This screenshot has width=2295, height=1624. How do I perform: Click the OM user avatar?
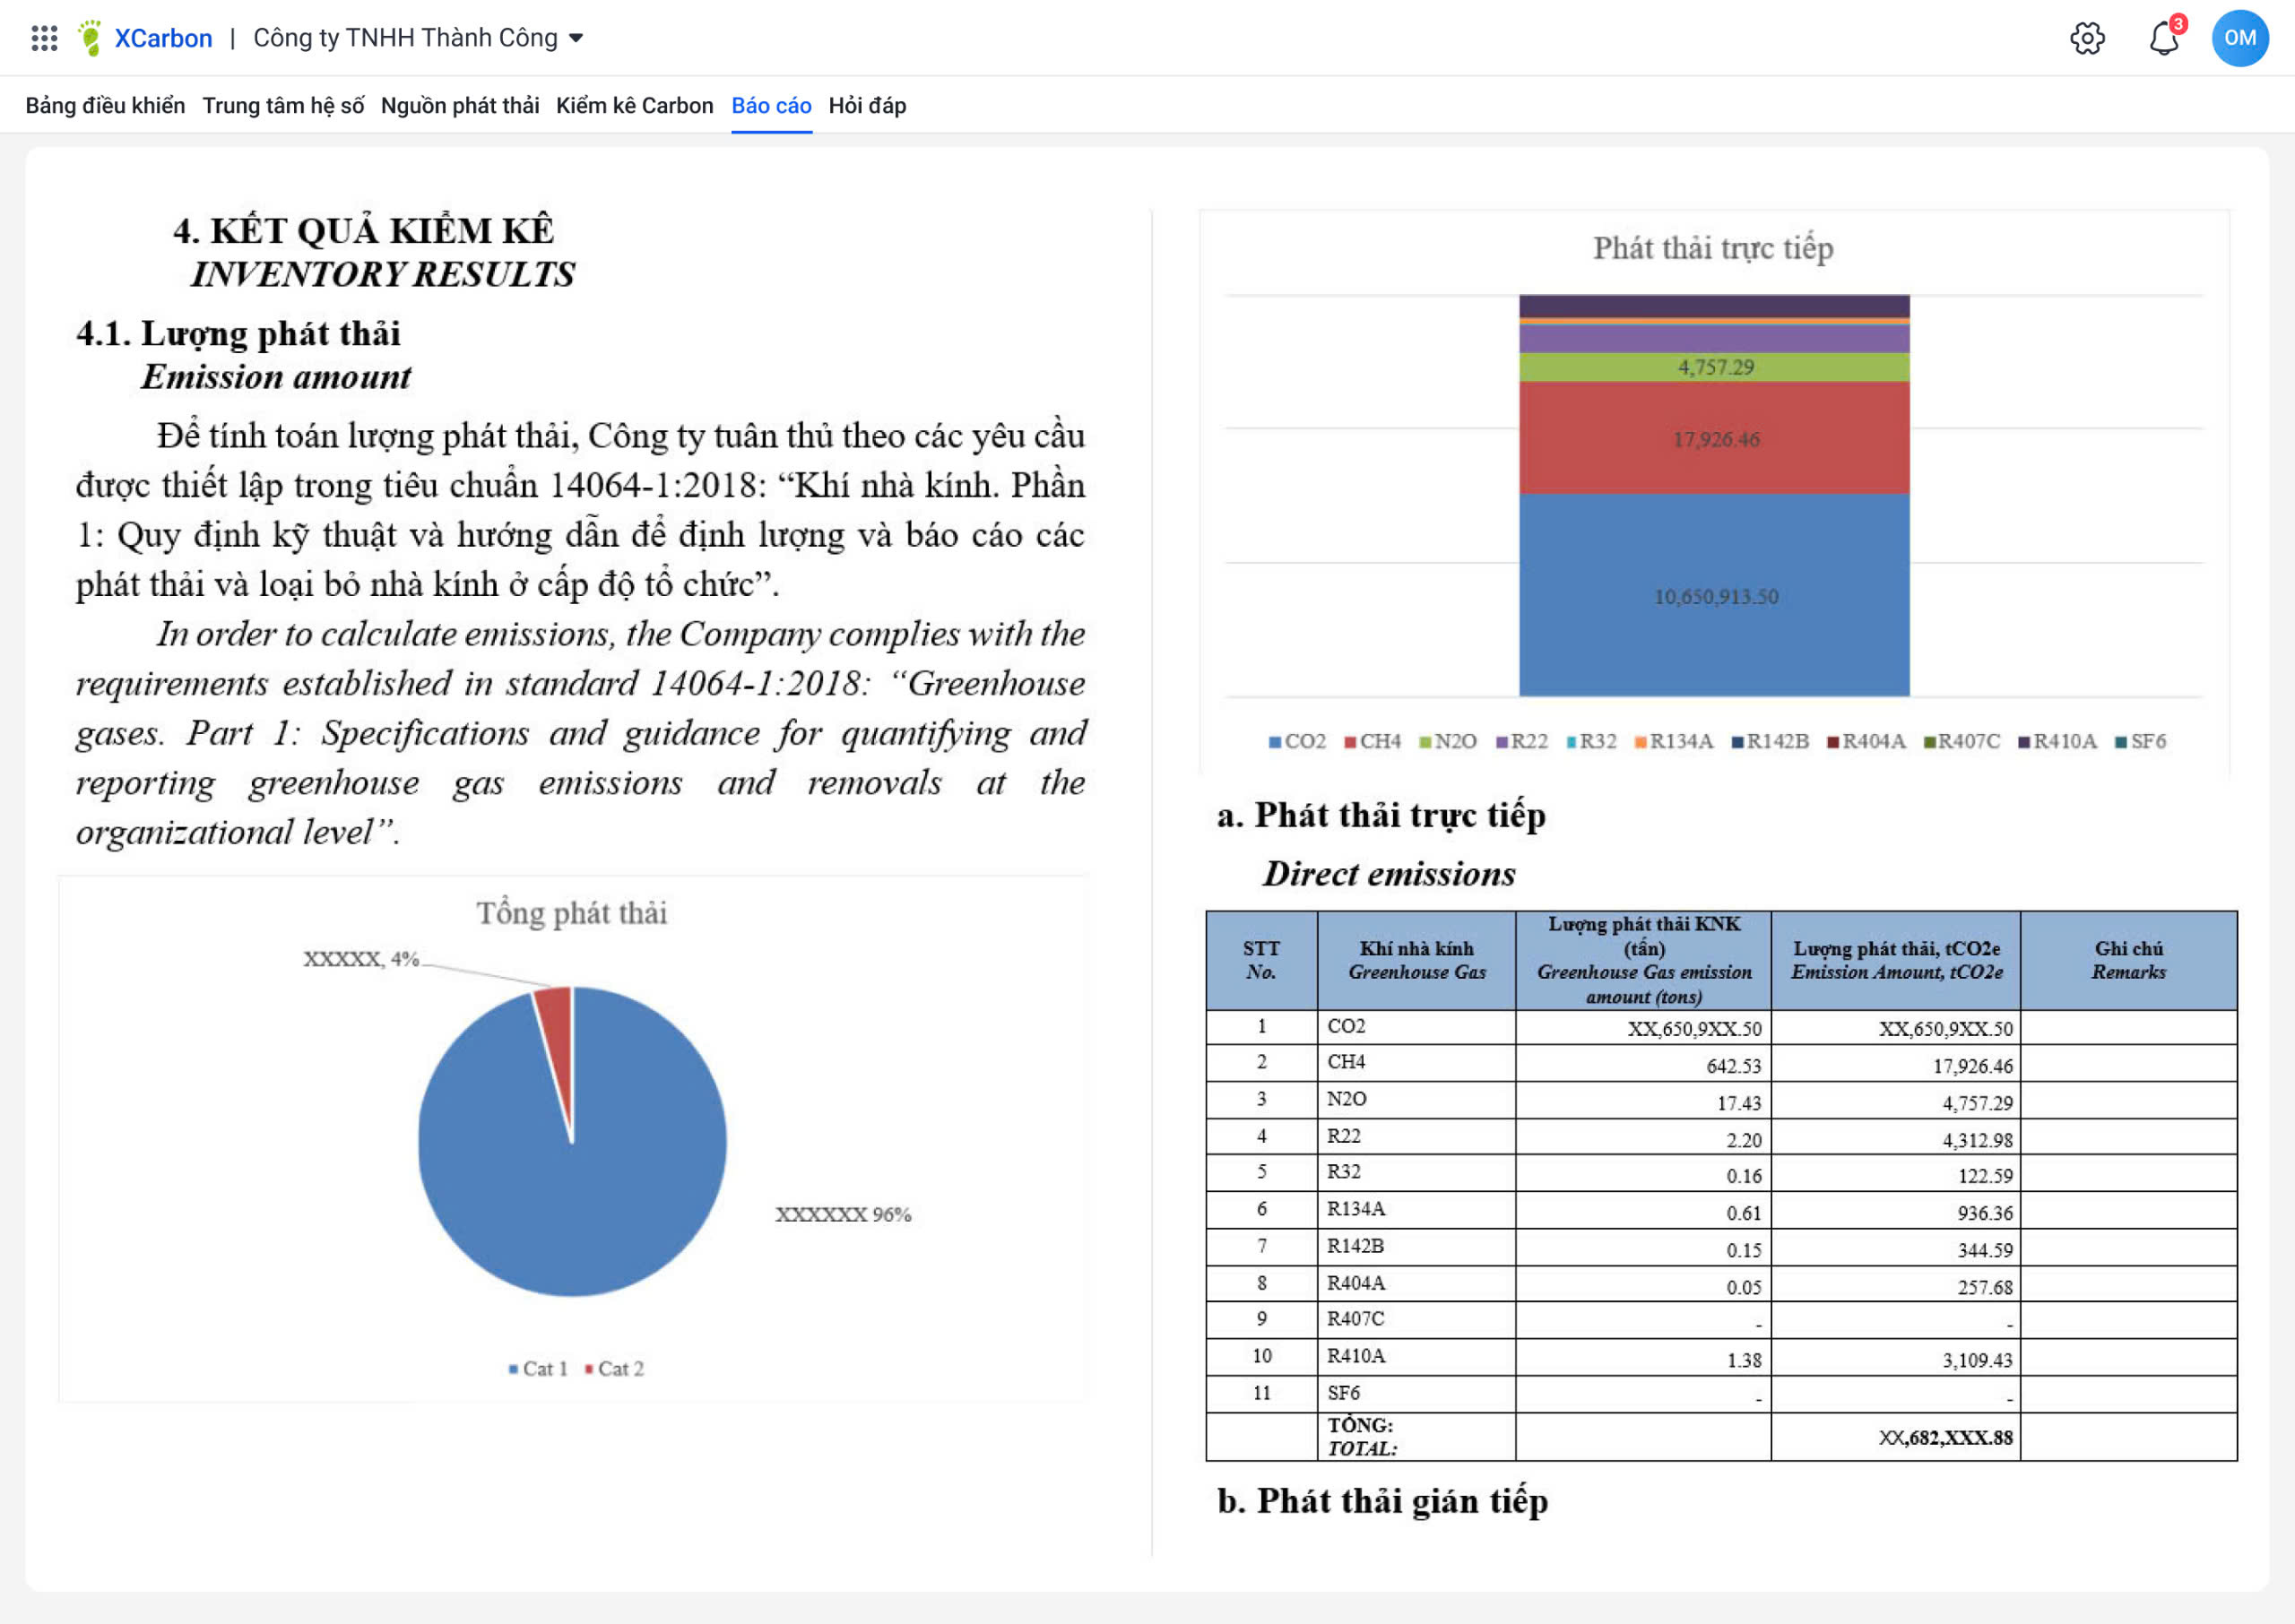(2239, 38)
